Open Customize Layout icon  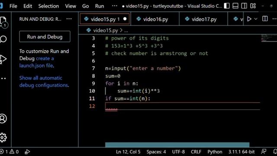pyautogui.click(x=253, y=6)
